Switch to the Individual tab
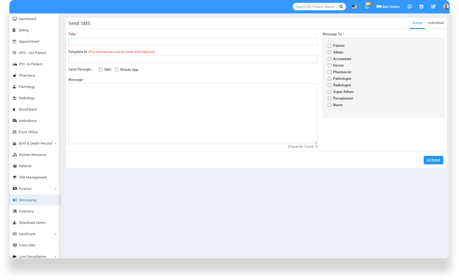459x280 pixels. tap(436, 23)
